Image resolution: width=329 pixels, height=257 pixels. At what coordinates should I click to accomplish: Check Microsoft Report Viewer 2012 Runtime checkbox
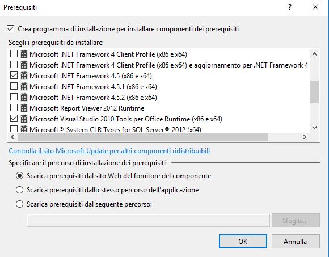[14, 108]
